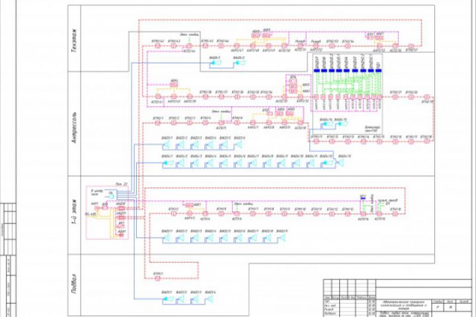Pick the BA01/4 speaker symbol in basement
This screenshot has height=317, width=476.
210,300
